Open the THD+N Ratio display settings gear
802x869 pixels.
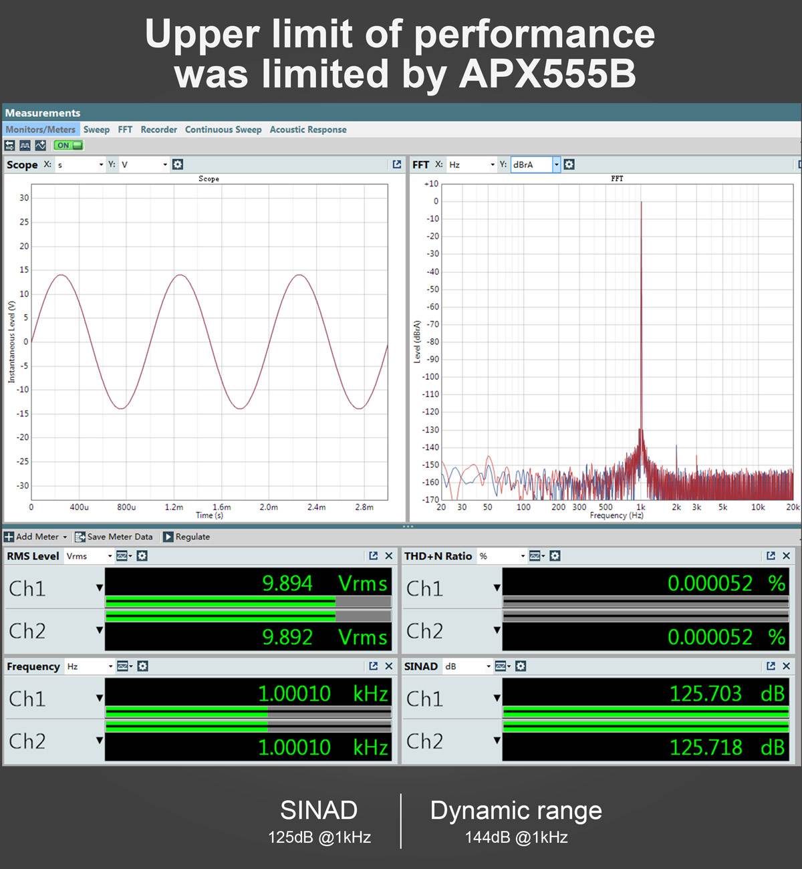pos(555,556)
